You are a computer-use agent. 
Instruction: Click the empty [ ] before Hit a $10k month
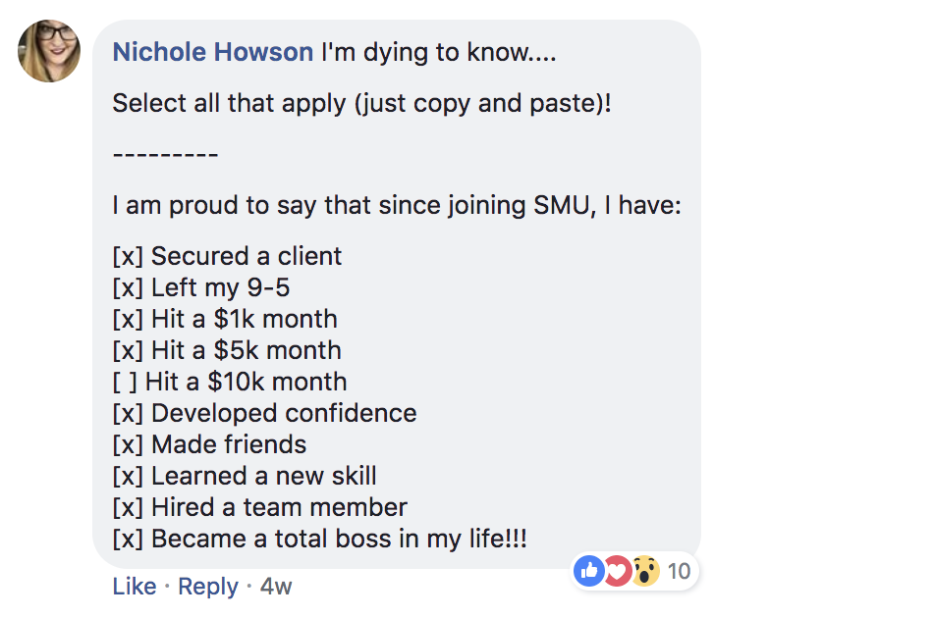[x=128, y=382]
